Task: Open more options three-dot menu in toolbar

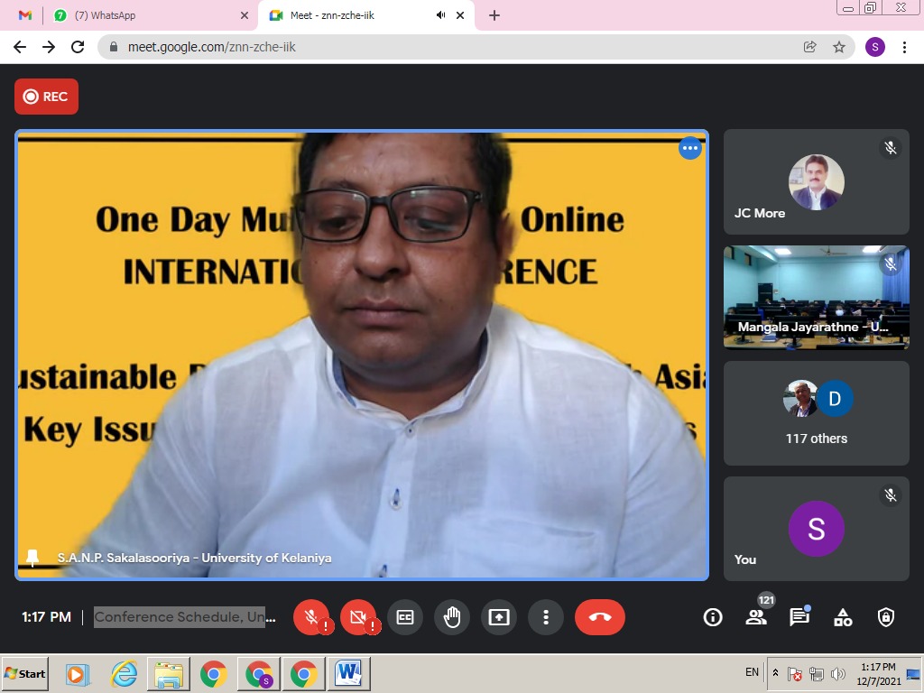Action: 546,617
